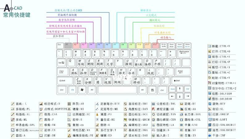Click the polyline icon next to 多段线:PL
This screenshot has width=245, height=139.
(13, 109)
